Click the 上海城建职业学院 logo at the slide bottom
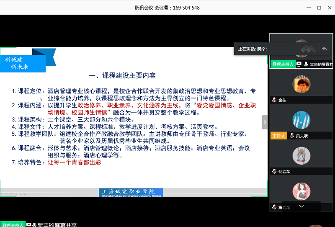 [131, 193]
